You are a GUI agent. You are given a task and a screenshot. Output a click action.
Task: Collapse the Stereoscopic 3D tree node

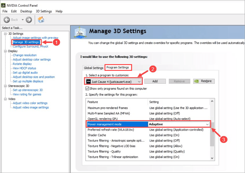pos(6,86)
